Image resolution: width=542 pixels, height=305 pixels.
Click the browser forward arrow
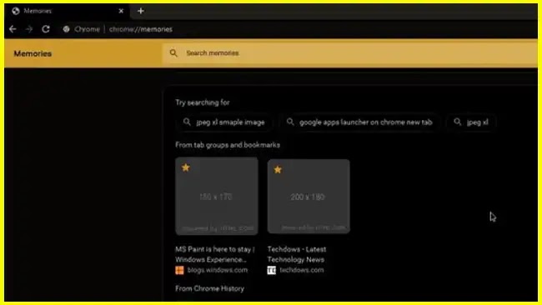coord(29,29)
